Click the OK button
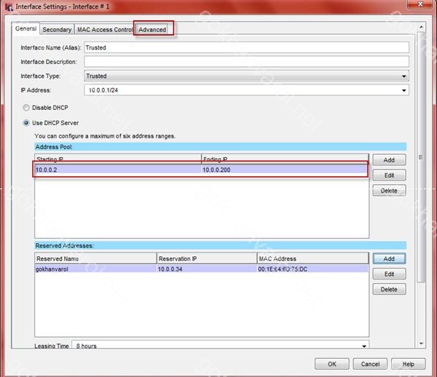This screenshot has width=437, height=377. tap(332, 364)
